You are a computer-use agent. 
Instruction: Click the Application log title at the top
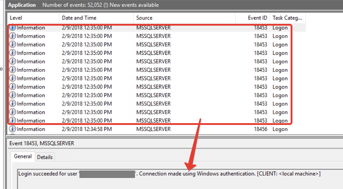pyautogui.click(x=22, y=5)
